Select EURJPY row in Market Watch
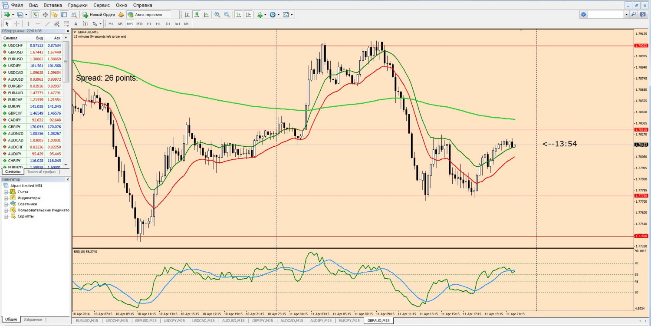The image size is (651, 326). [x=32, y=106]
